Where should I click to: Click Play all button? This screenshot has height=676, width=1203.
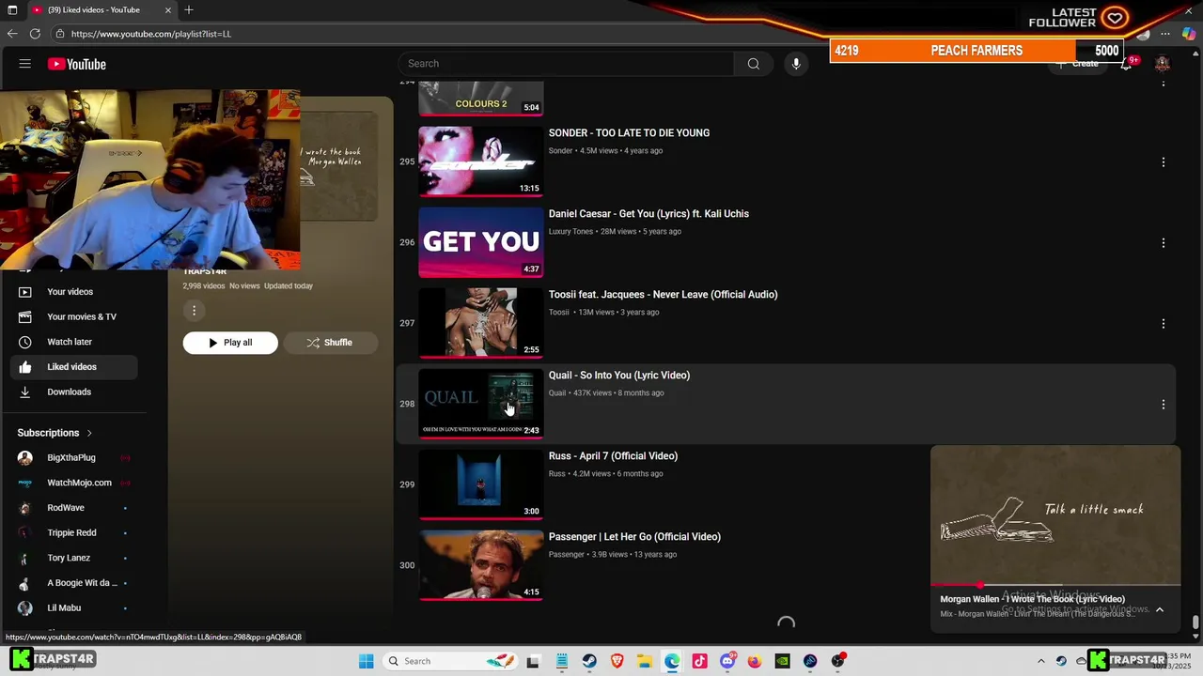(x=230, y=343)
